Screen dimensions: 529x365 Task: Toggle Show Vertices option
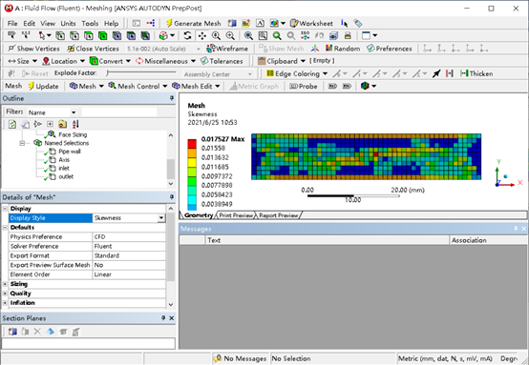[x=33, y=49]
